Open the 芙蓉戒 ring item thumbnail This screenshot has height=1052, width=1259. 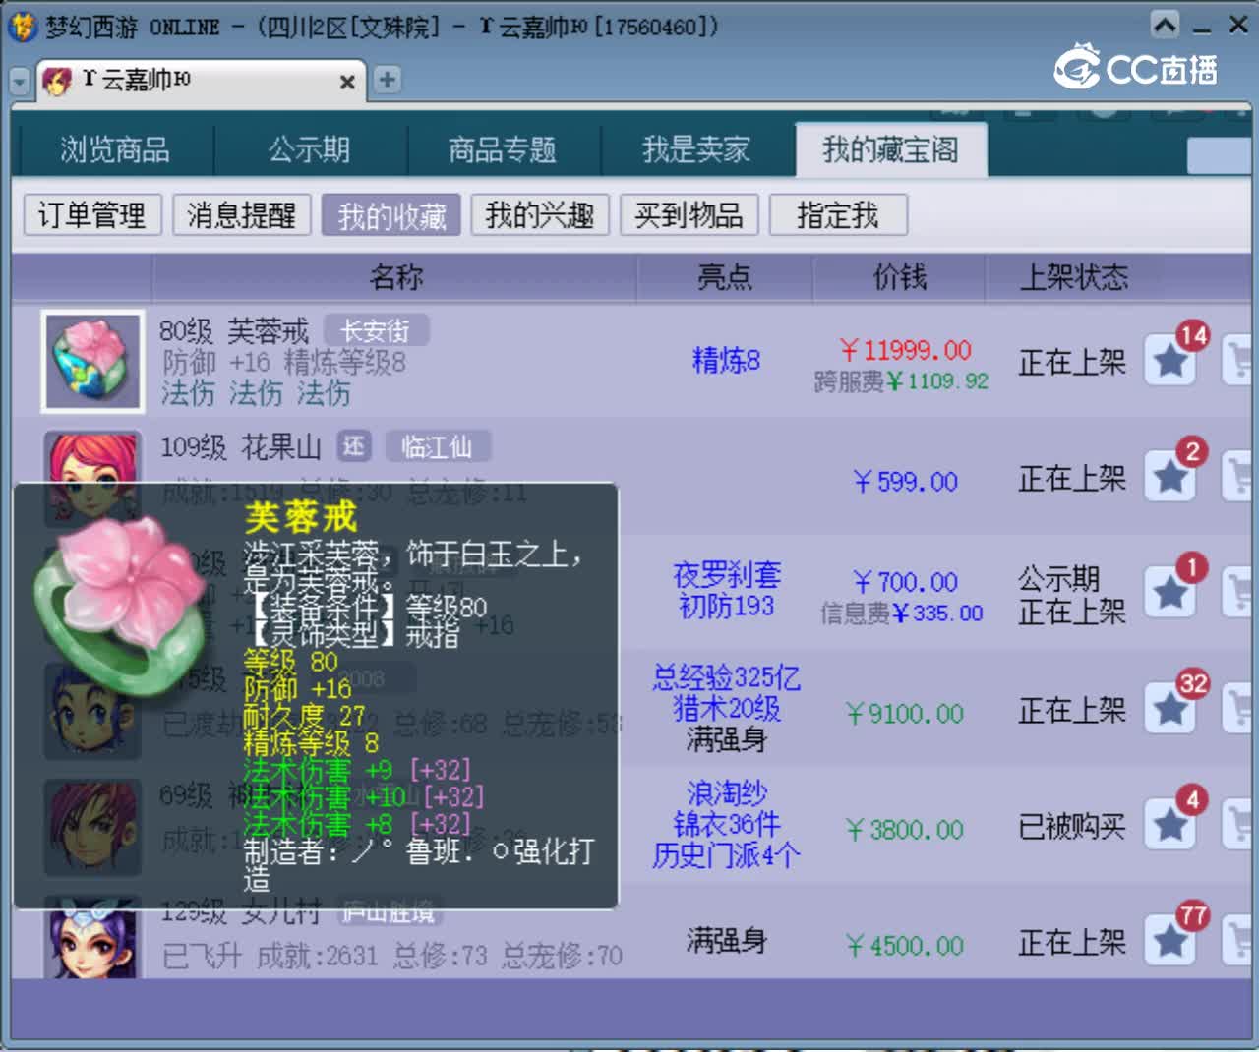click(x=92, y=361)
